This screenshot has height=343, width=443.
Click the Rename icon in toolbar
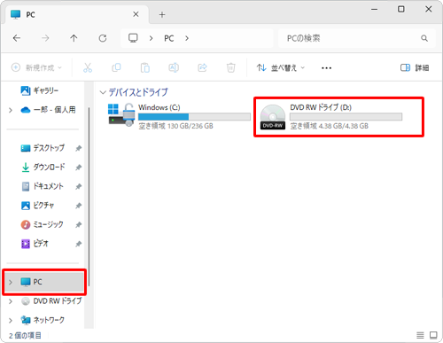click(174, 67)
